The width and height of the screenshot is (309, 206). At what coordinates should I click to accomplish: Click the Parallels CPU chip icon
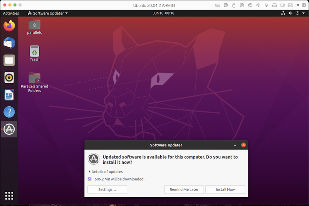[226, 5]
